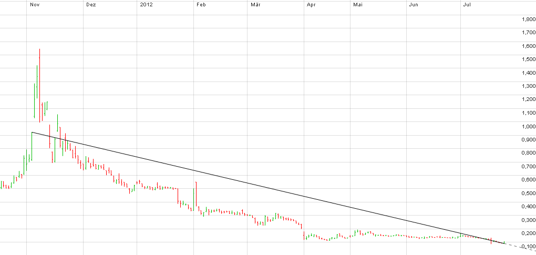
Task: Click the 1,400 price axis value
Action: 529,73
